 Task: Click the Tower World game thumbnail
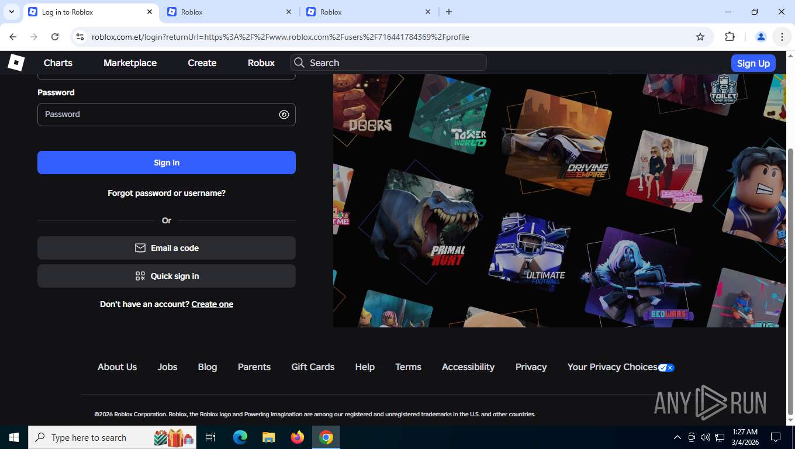(450, 114)
